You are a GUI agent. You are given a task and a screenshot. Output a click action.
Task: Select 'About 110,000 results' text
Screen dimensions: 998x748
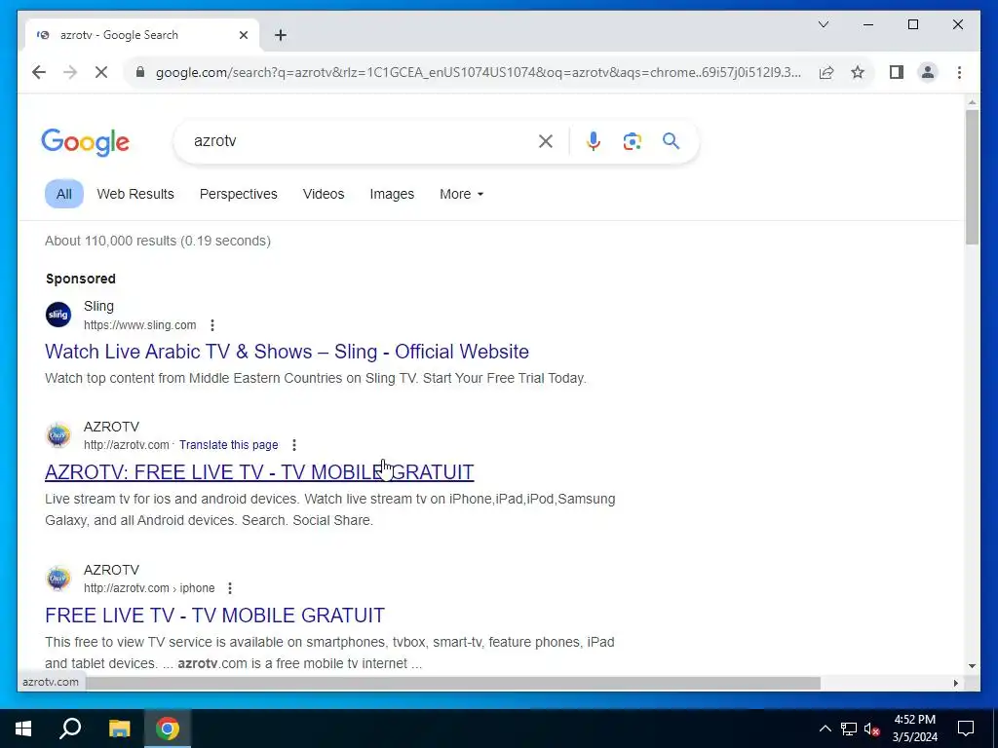(111, 242)
